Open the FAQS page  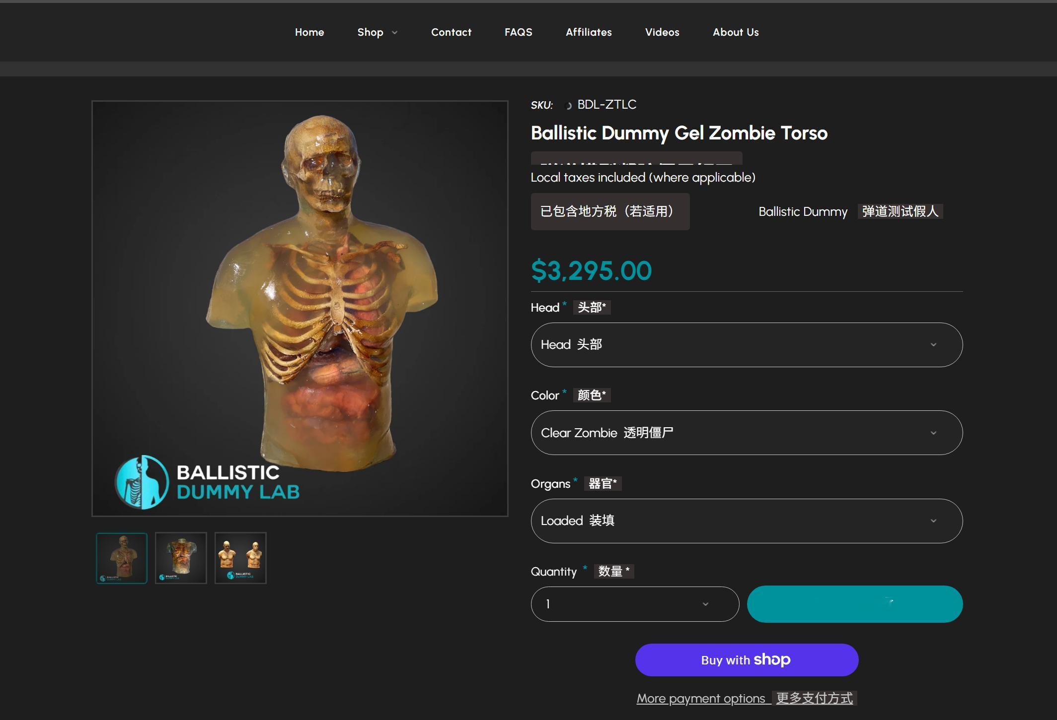coord(518,32)
